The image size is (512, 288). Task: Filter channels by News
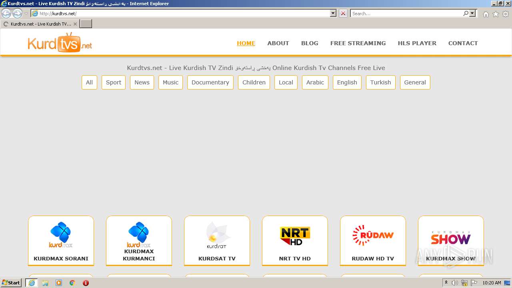click(142, 82)
